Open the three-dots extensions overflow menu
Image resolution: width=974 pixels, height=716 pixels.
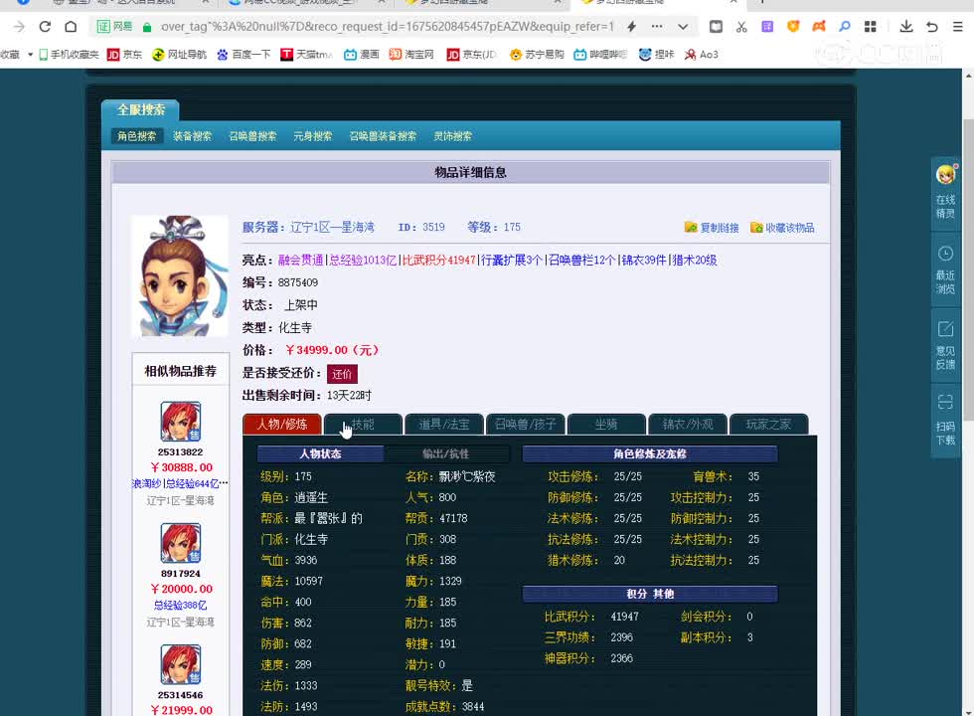point(656,28)
